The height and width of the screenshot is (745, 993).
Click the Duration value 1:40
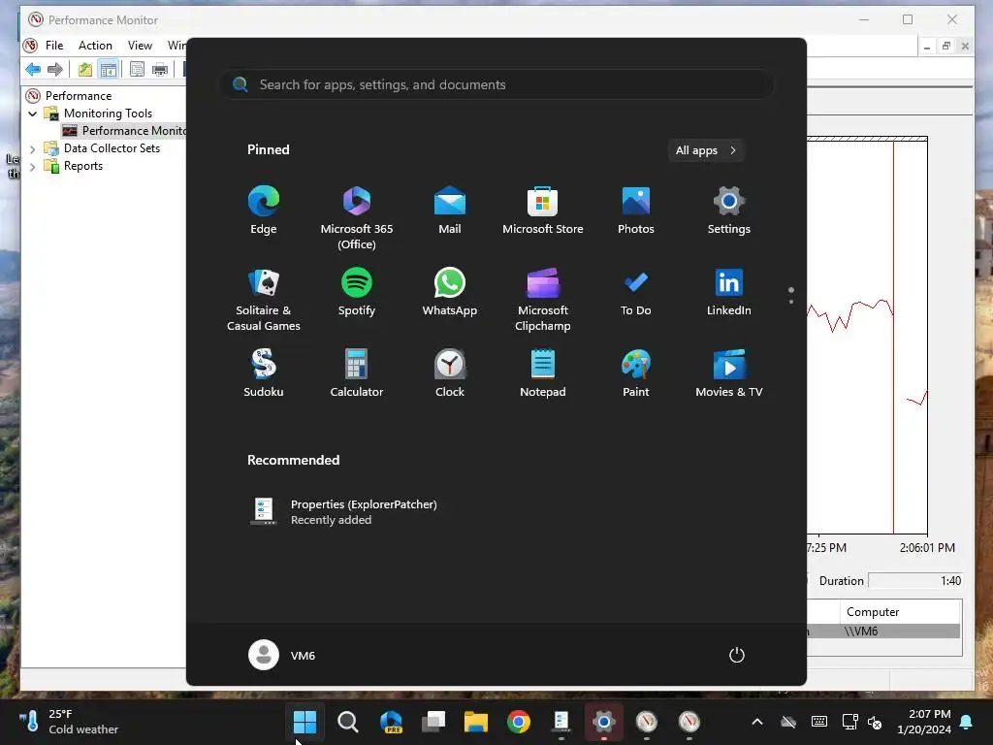click(x=915, y=581)
